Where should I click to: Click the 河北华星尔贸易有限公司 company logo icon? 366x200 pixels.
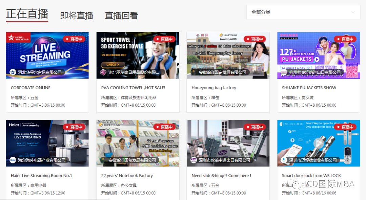[13, 72]
